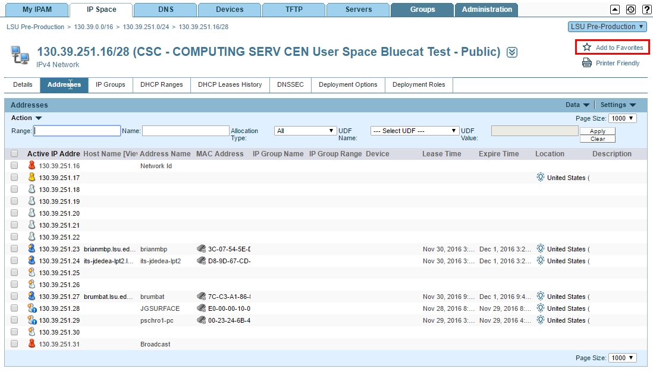Check the box for 130.39.251.31
The image size is (653, 378).
(x=14, y=344)
